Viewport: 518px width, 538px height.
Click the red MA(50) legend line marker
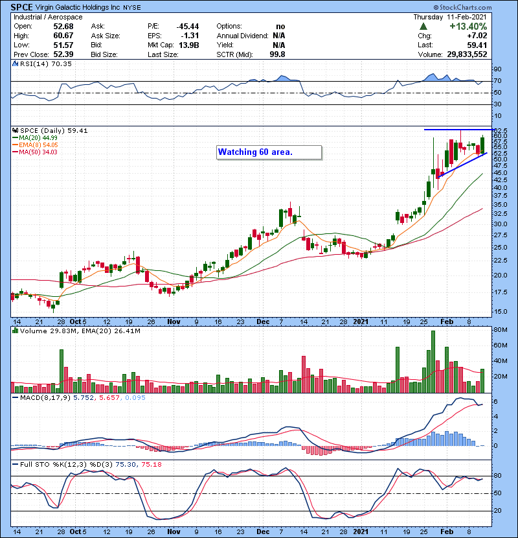(x=15, y=152)
